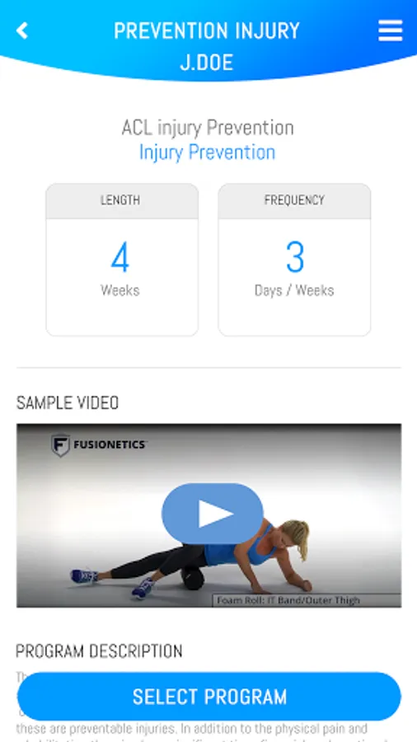Screen dimensions: 417x742
Task: Click the LENGTH card header
Action: click(x=122, y=200)
